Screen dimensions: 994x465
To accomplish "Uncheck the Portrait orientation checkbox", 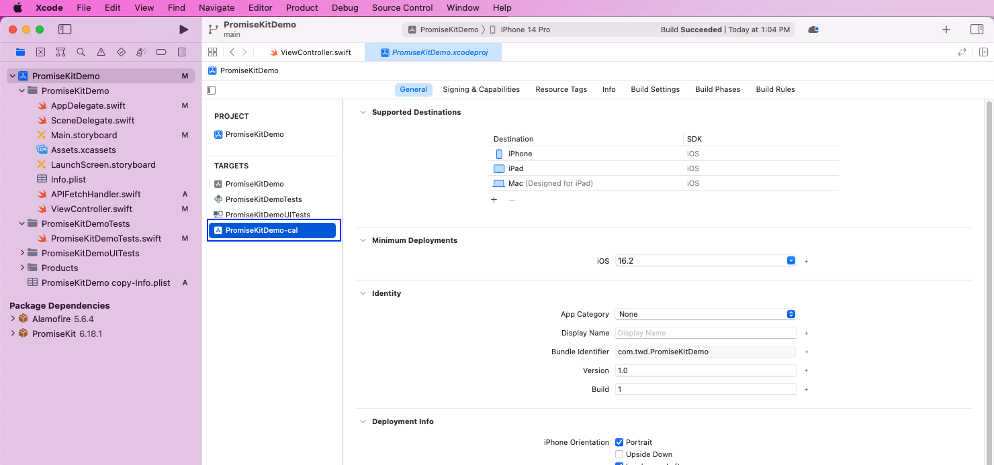I will [619, 442].
